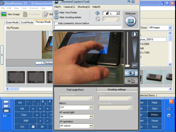Open Flash dropdown
Image resolution: width=176 pixels, height=132 pixels.
pos(130,98)
